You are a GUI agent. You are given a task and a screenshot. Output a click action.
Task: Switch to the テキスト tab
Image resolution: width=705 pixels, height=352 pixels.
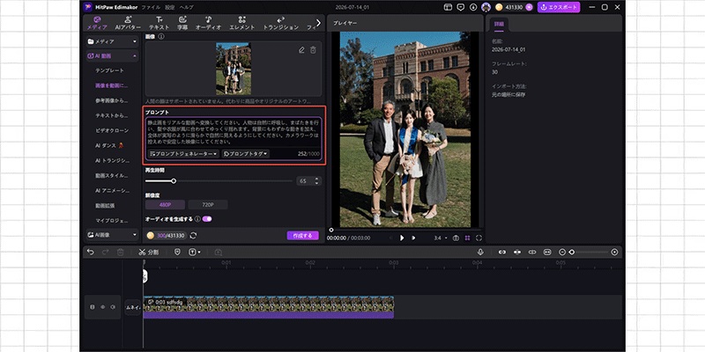(160, 23)
